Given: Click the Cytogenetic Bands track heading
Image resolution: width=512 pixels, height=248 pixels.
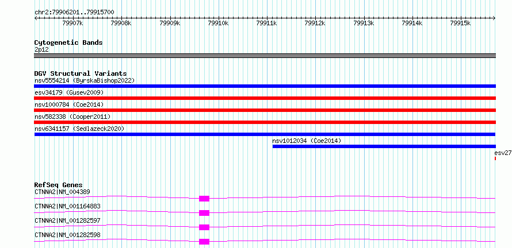Looking at the screenshot, I should click(68, 42).
